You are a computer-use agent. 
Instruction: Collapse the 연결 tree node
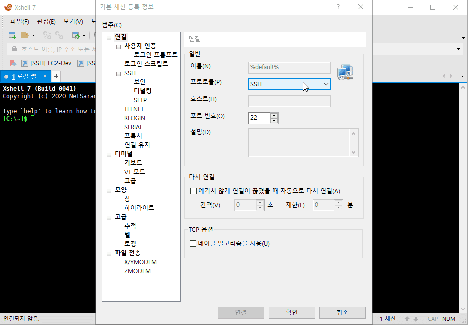click(109, 38)
